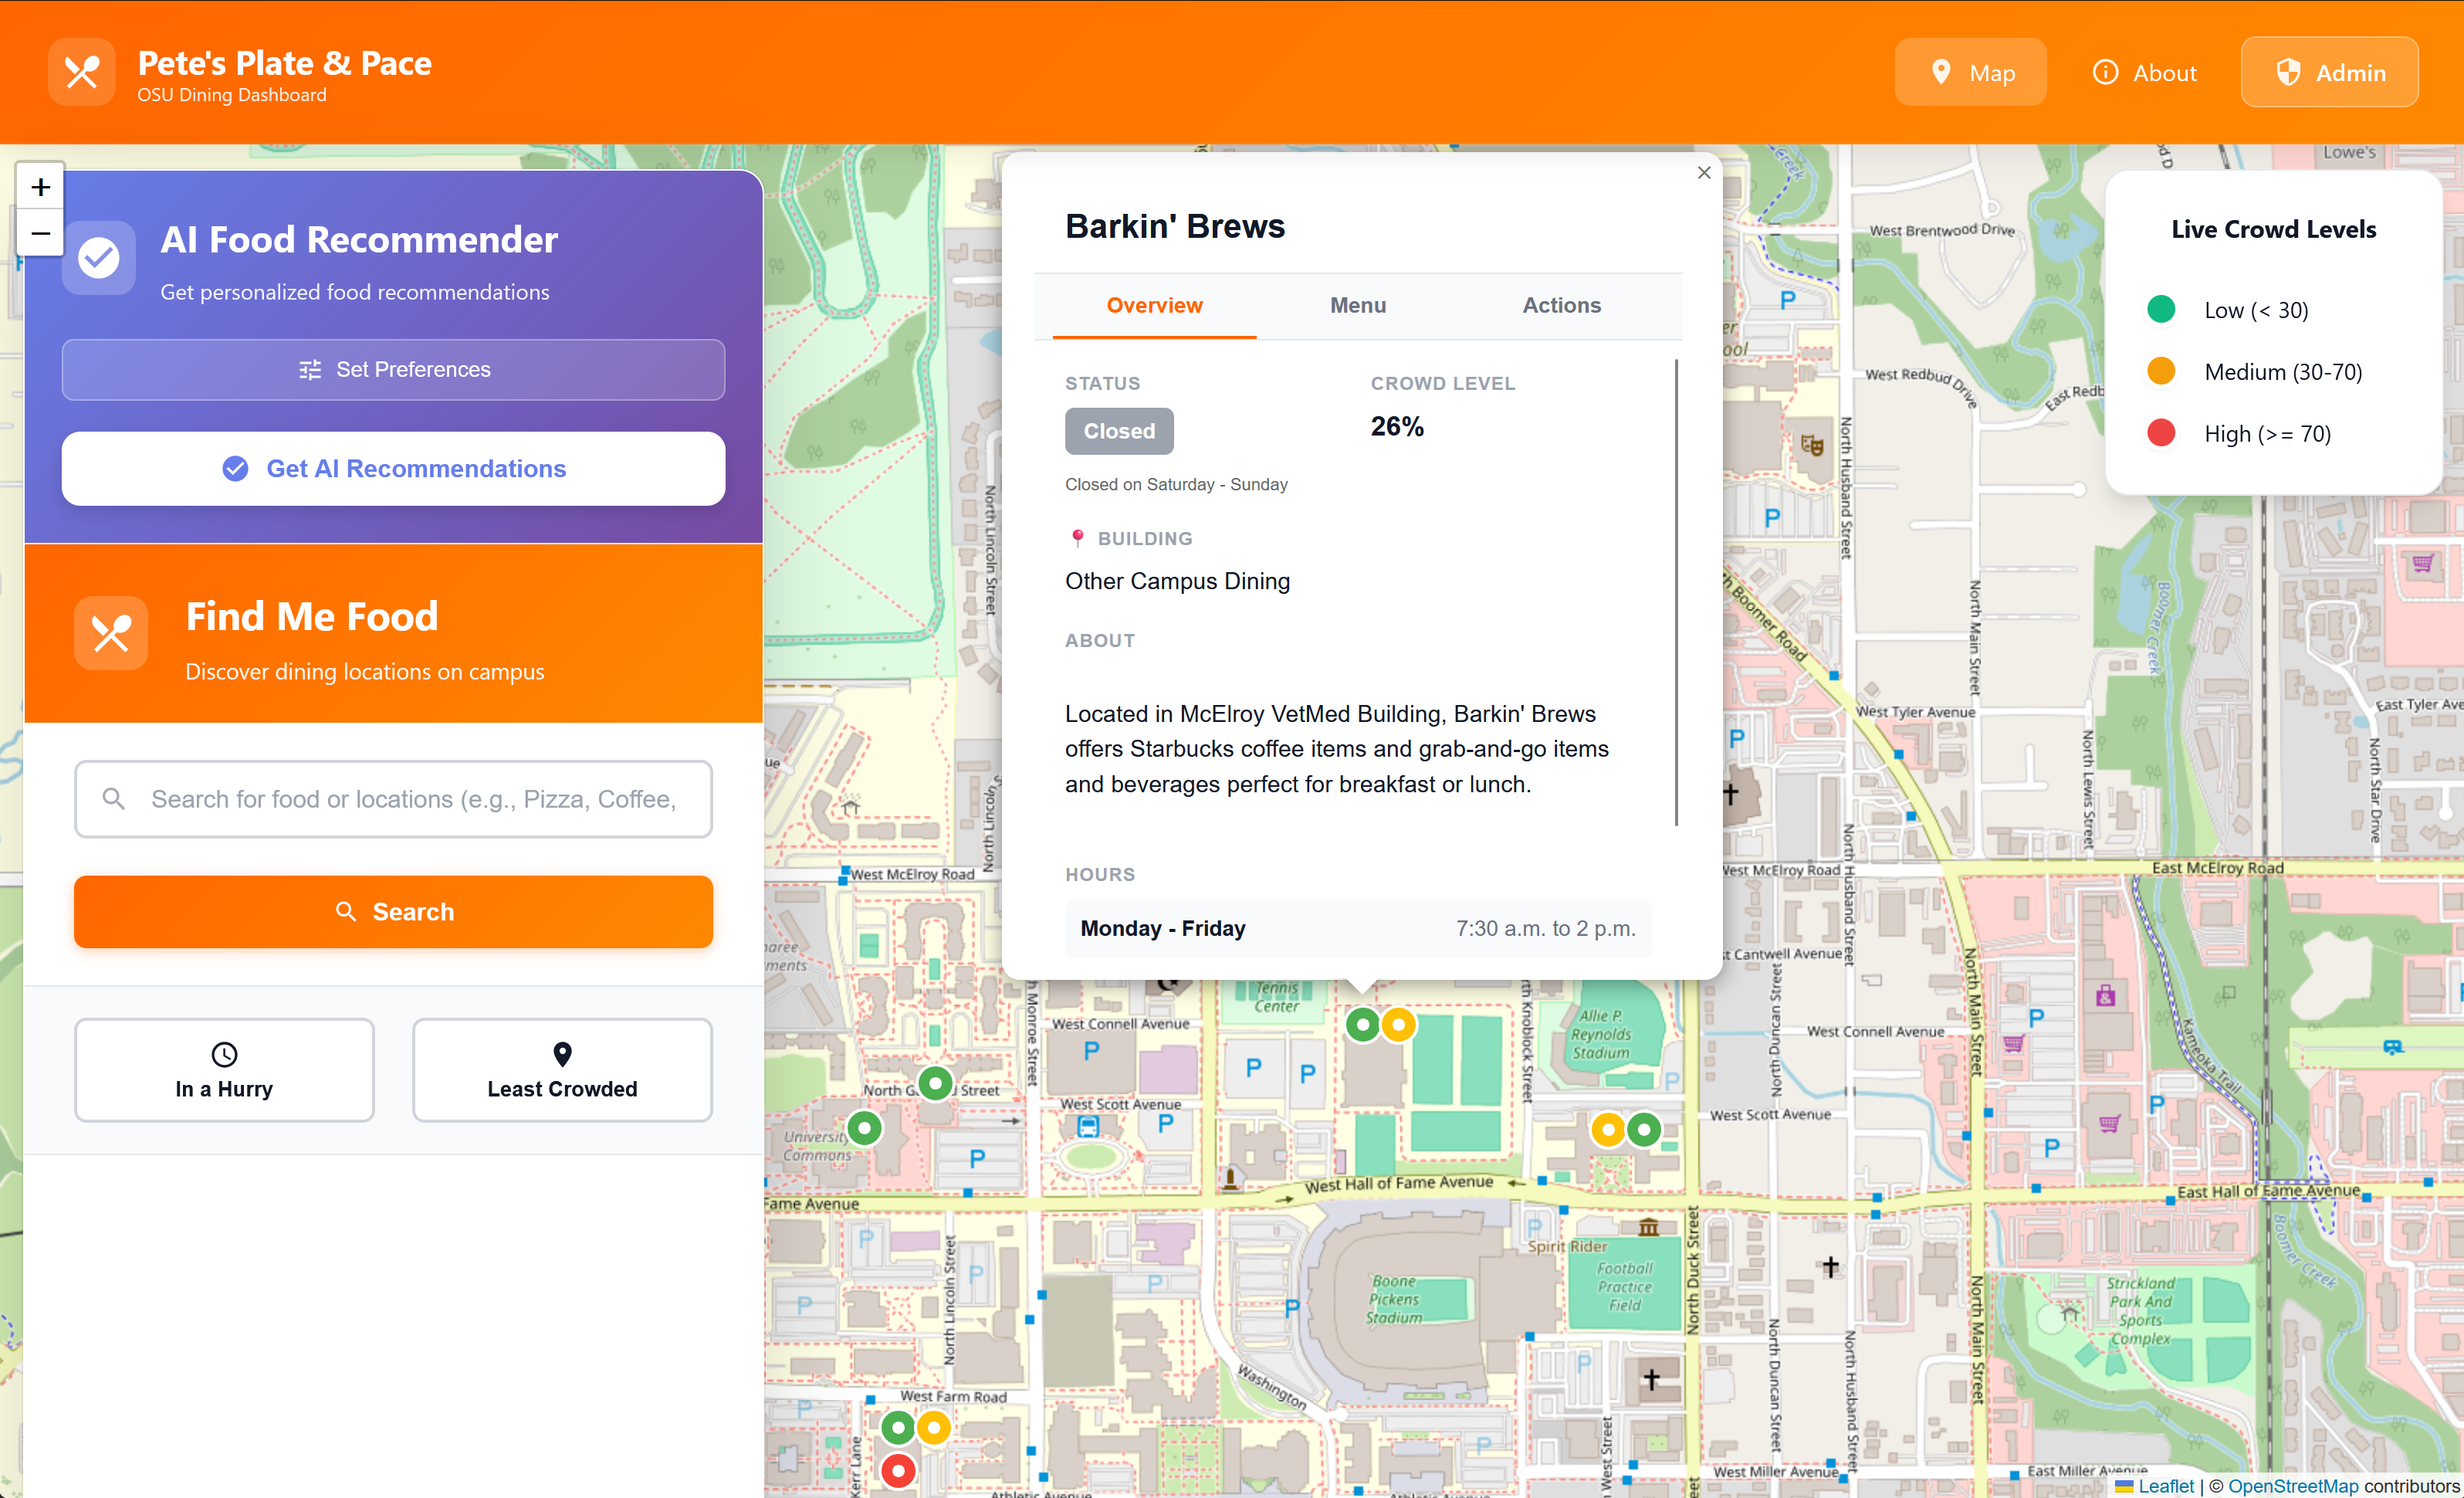2464x1498 pixels.
Task: Open the Admin page
Action: point(2328,73)
